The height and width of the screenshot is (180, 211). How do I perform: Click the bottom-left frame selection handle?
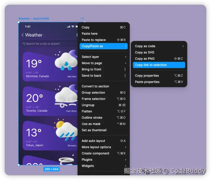(19, 165)
